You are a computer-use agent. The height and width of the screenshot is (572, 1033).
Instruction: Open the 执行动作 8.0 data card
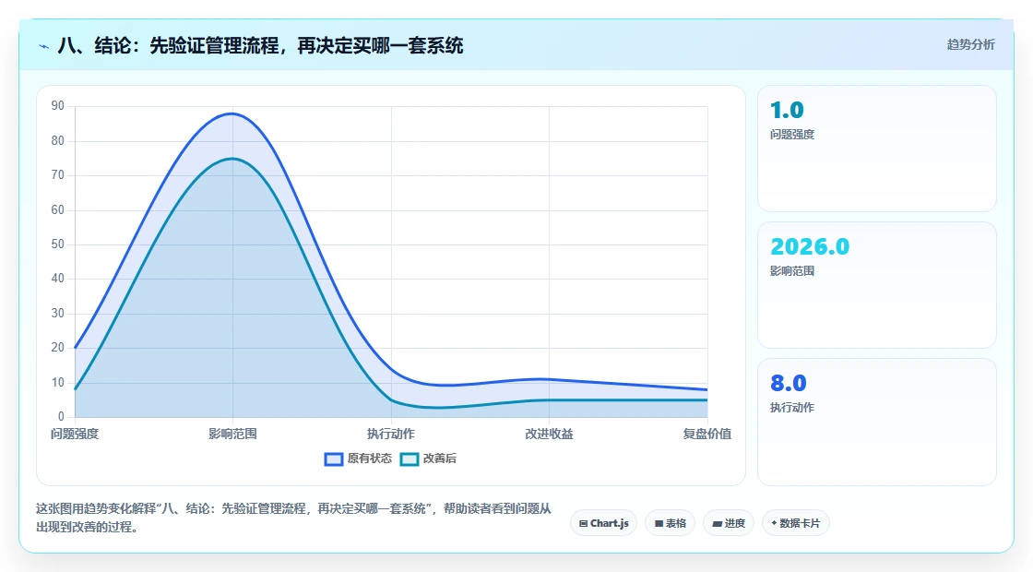tap(877, 422)
